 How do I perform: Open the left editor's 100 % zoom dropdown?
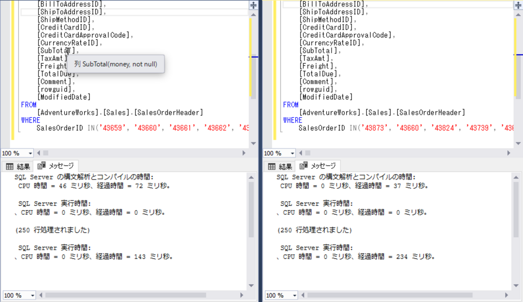30,154
